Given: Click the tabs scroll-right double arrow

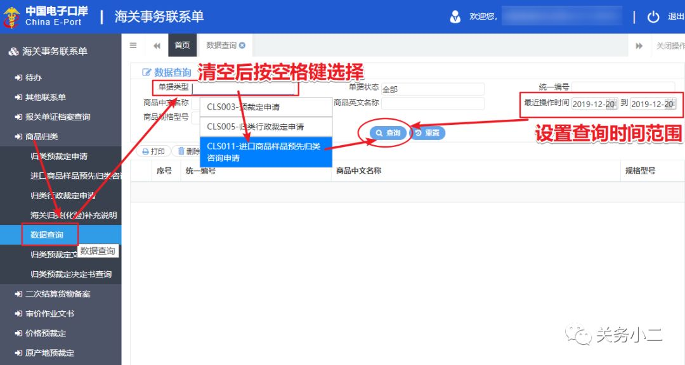Looking at the screenshot, I should [x=639, y=46].
